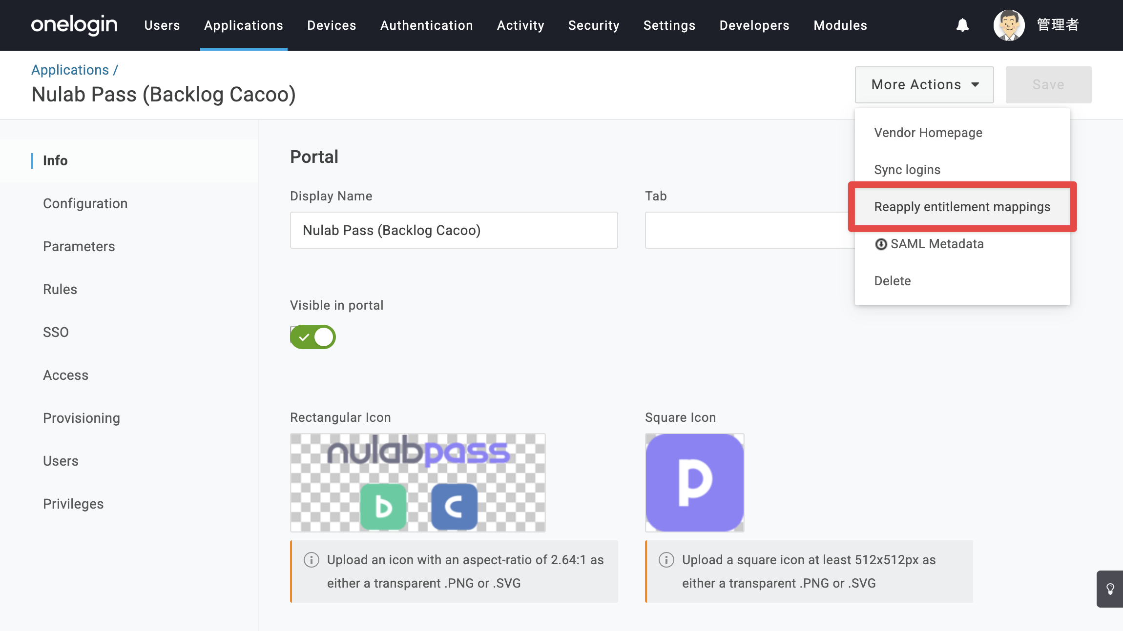
Task: Click the Save button
Action: (1048, 85)
